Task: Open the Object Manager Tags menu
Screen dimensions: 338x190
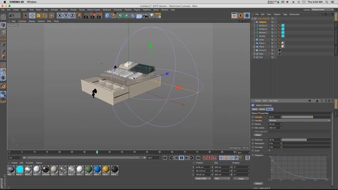Action: point(285,14)
